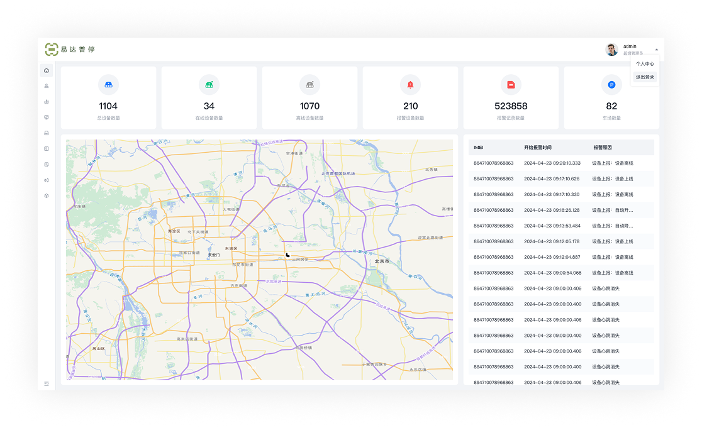Viewport: 702px width, 428px height.
Task: Select 个人中心 from the user menu
Action: click(645, 64)
